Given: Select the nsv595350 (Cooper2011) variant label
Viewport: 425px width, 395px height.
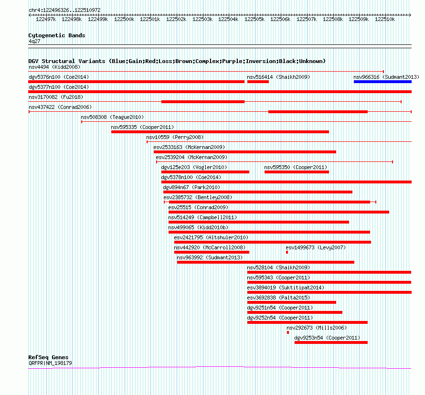Looking at the screenshot, I should coord(296,167).
